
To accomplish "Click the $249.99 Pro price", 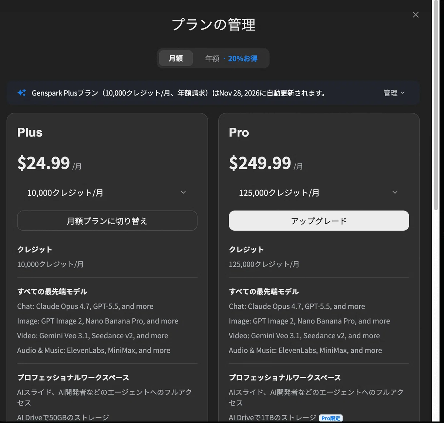I will pos(260,163).
